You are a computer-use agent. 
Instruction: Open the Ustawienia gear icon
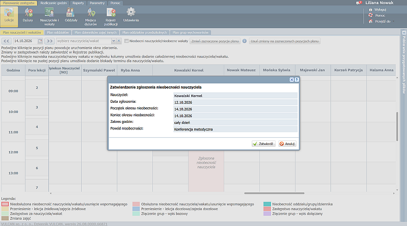coord(131,15)
